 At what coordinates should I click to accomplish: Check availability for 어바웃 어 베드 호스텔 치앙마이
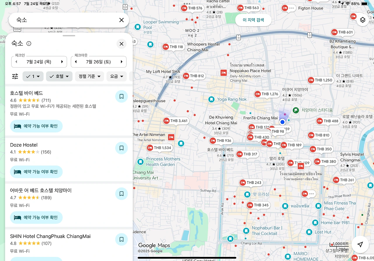click(x=36, y=218)
